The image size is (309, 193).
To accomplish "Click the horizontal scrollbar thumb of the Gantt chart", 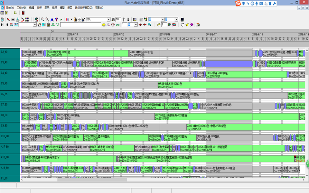I will click(92, 179).
